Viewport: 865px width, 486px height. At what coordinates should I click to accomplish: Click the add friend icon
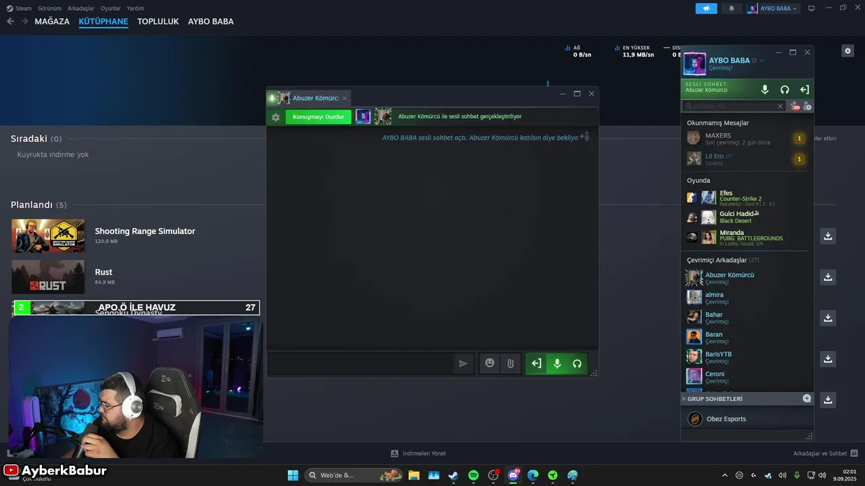(x=807, y=106)
